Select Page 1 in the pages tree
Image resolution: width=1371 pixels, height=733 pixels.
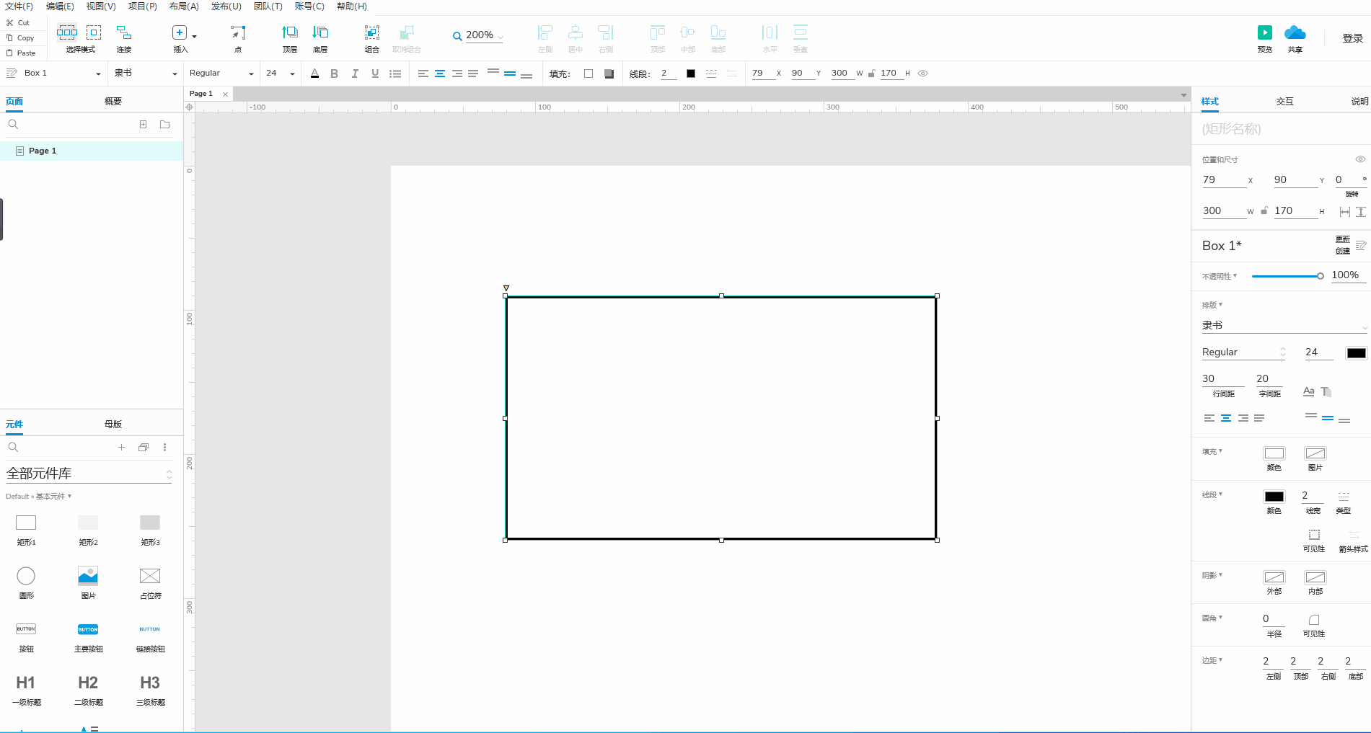click(43, 151)
